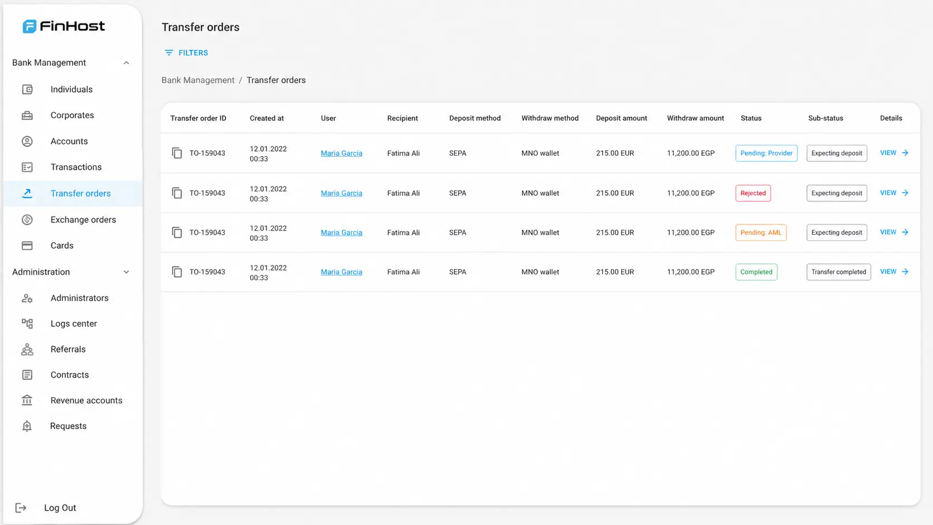Click the Transfer completed sub-status badge
The height and width of the screenshot is (525, 933).
pos(839,272)
